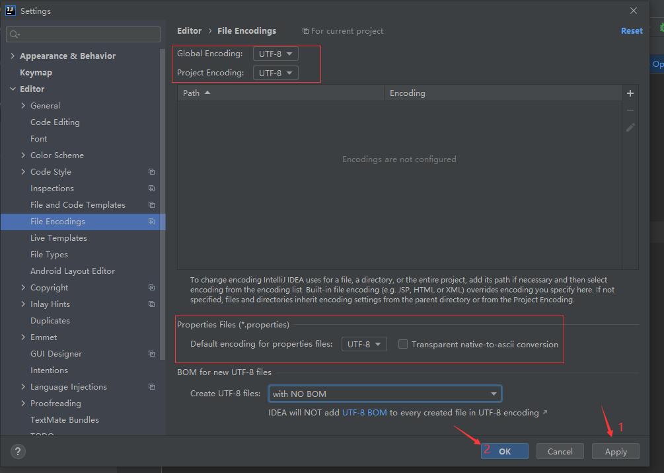Click project-level icon beside Language Injections

click(x=151, y=386)
